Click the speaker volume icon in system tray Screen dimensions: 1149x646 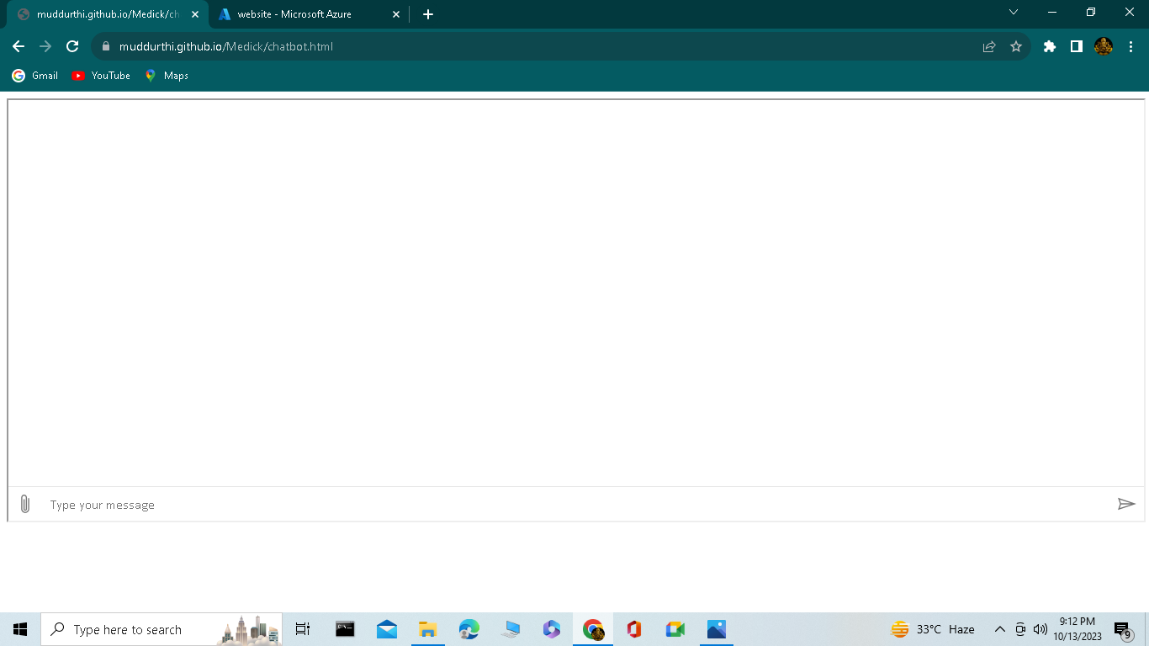1040,629
